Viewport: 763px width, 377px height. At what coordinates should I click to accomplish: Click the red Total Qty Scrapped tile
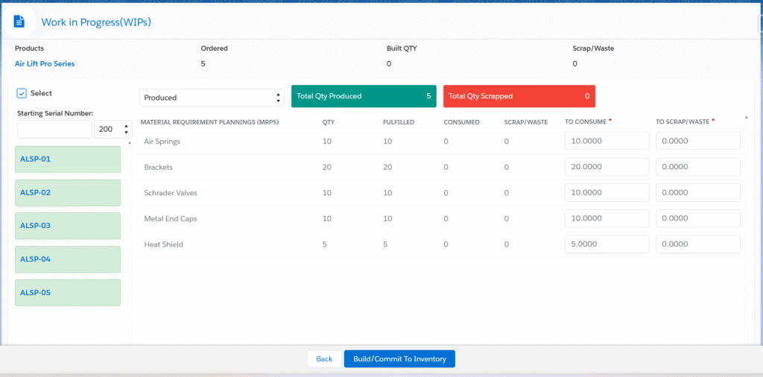519,96
